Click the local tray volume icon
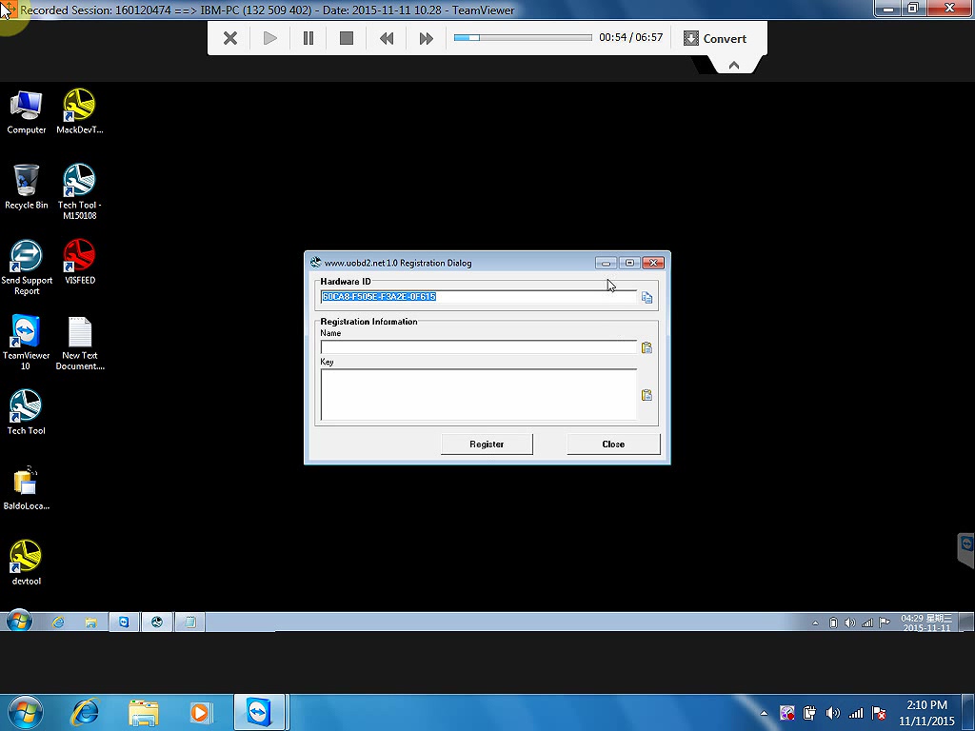This screenshot has height=731, width=975. (x=832, y=713)
